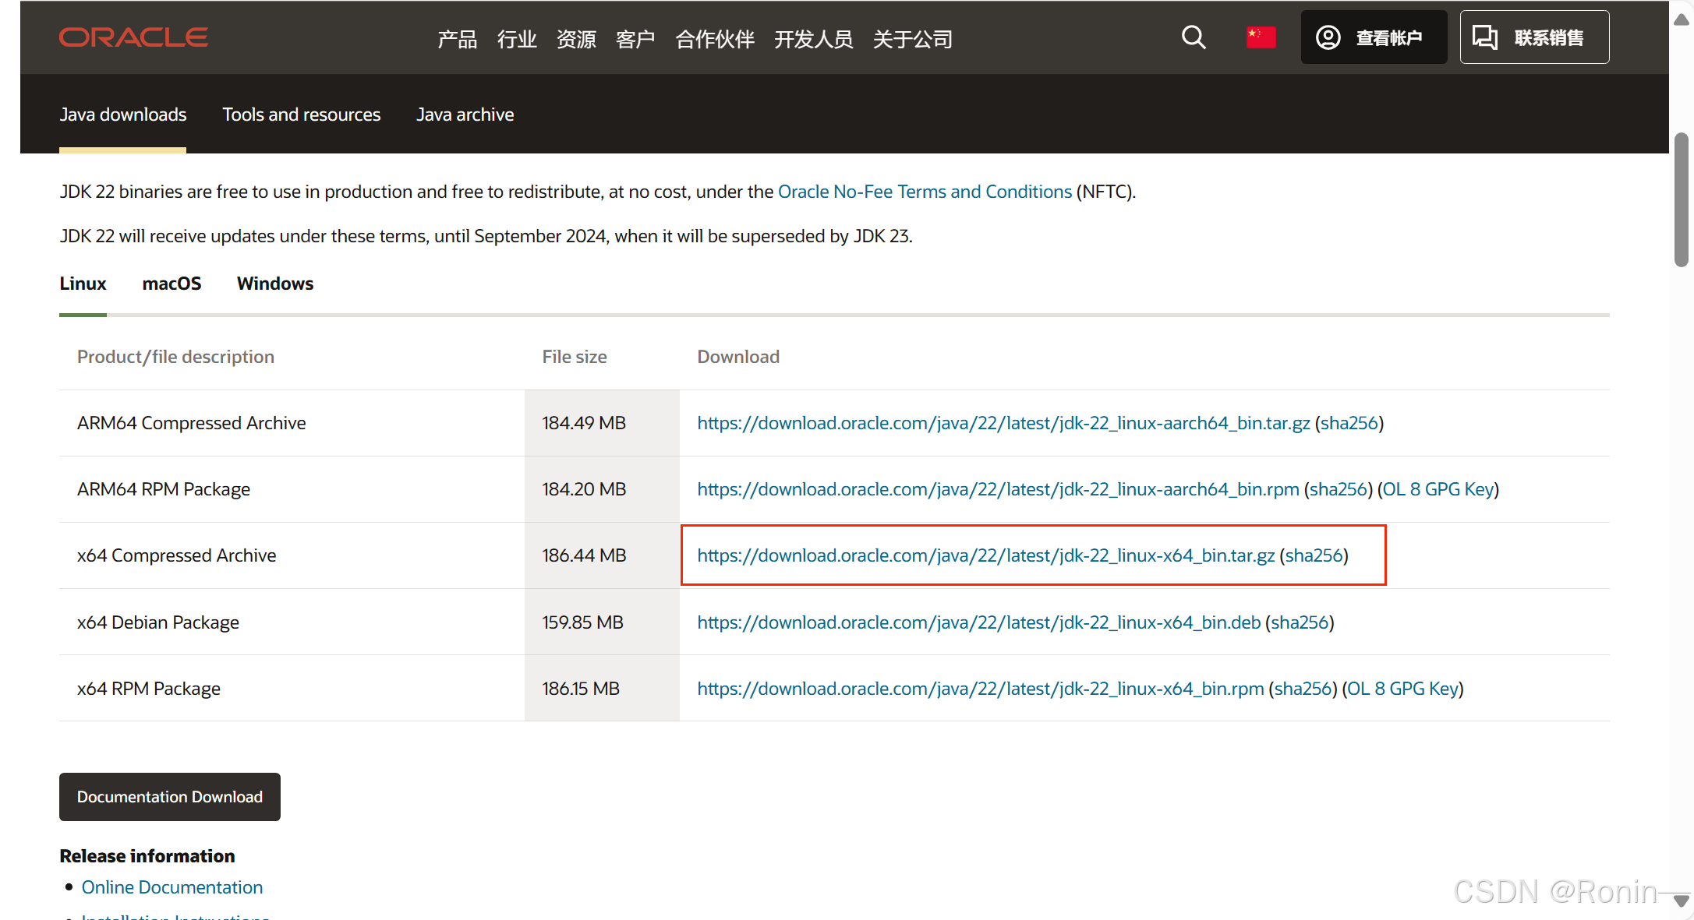This screenshot has width=1694, height=920.
Task: Open Oracle No-Fee Terms and Conditions link
Action: (925, 192)
